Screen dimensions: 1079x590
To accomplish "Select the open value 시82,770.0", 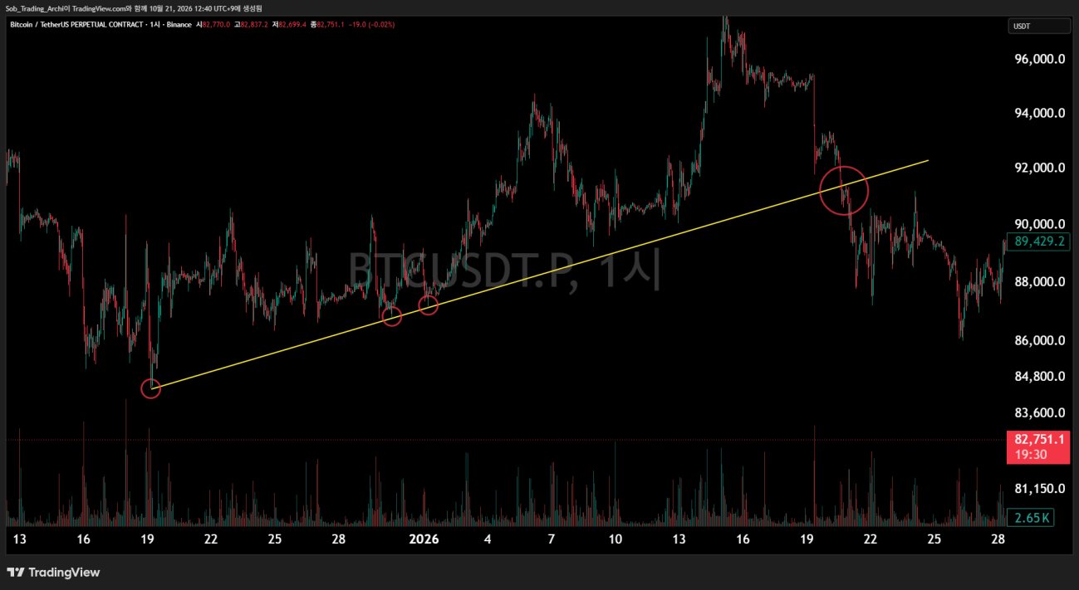I will pyautogui.click(x=214, y=25).
